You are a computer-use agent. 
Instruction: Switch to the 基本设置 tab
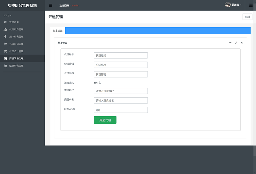click(58, 31)
